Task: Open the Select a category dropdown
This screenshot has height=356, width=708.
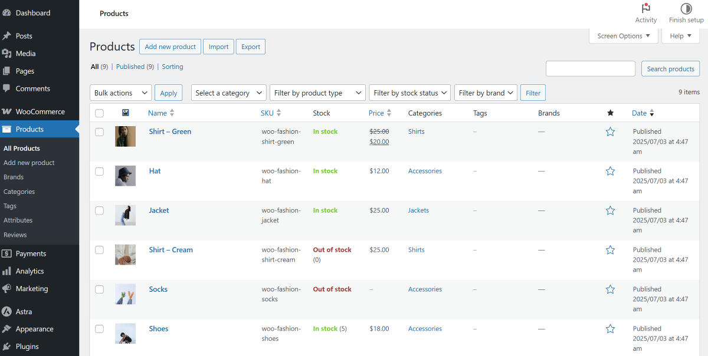Action: point(228,93)
